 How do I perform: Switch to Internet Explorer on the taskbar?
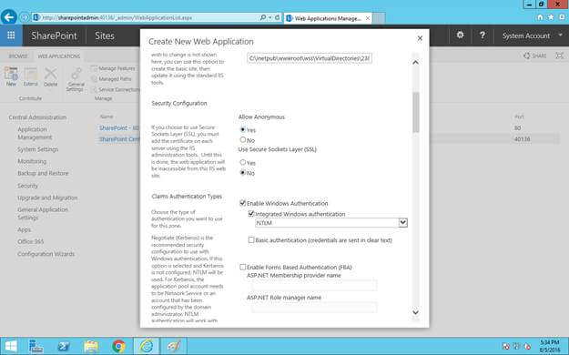click(x=146, y=346)
